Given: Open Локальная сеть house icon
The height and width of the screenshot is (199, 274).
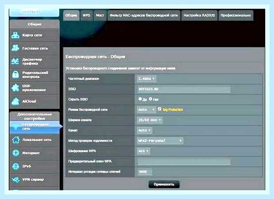Looking at the screenshot, I should tap(16, 140).
